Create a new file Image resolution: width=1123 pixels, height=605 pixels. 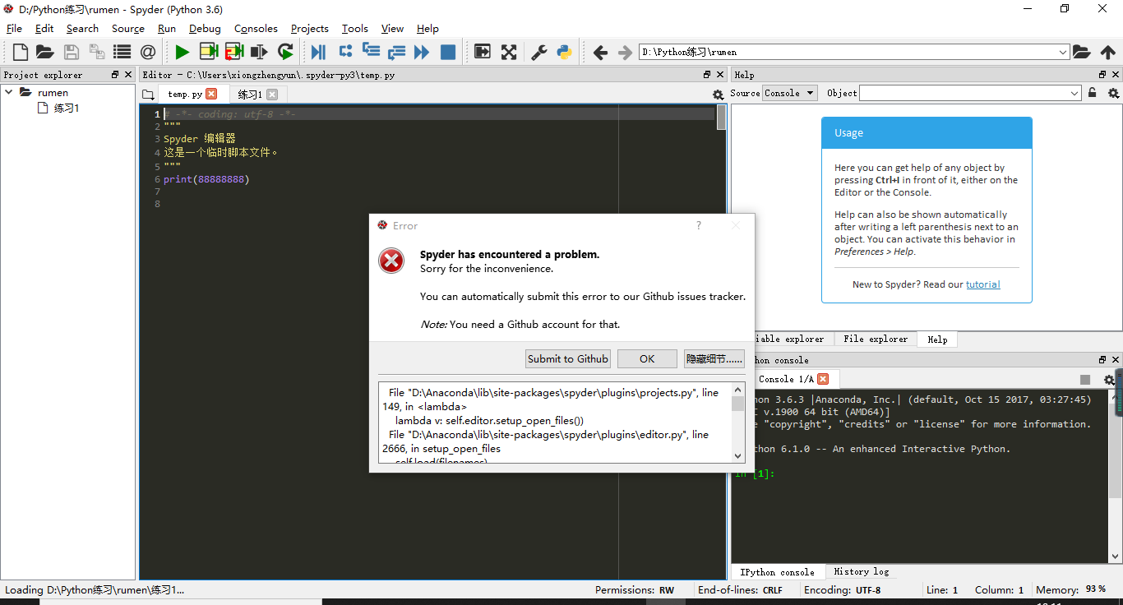19,51
